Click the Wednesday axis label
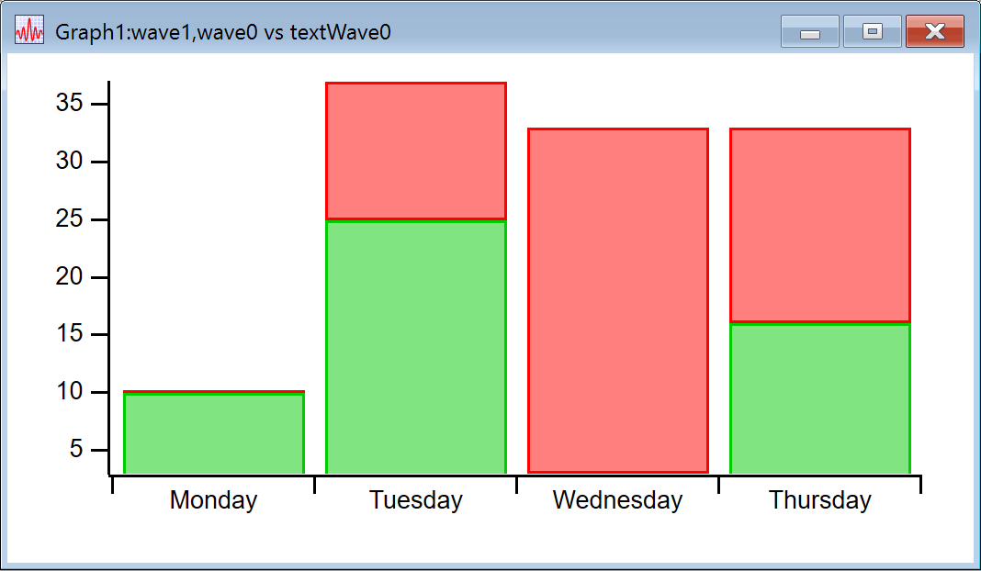This screenshot has width=981, height=571. point(618,500)
